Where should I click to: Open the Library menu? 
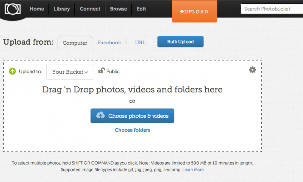pyautogui.click(x=62, y=9)
